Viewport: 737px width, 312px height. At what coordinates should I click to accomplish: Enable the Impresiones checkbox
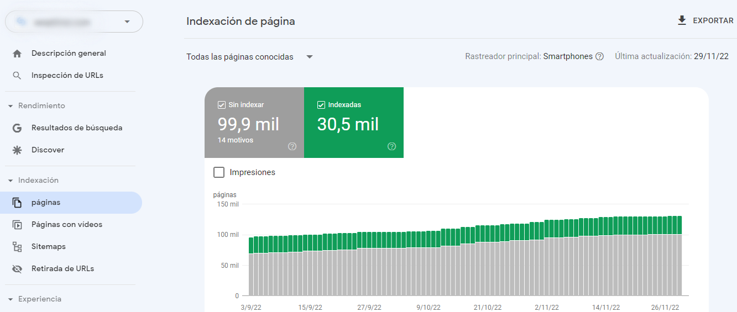(x=219, y=172)
